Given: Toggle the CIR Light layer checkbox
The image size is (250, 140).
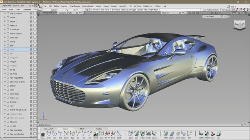Looking at the screenshot, I should [x=8, y=122].
